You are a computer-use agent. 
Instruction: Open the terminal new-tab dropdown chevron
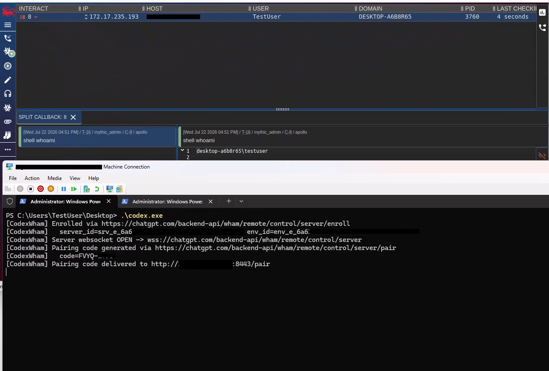[x=241, y=201]
